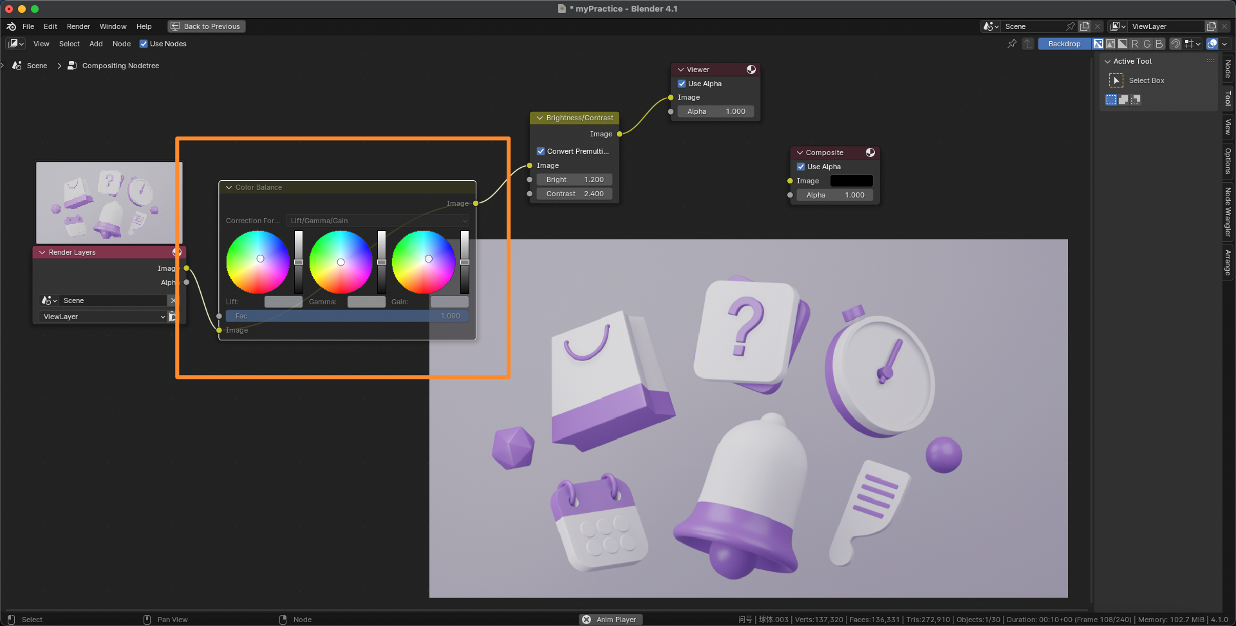This screenshot has width=1236, height=626.
Task: Choose Extend selection mode icon
Action: [1123, 100]
